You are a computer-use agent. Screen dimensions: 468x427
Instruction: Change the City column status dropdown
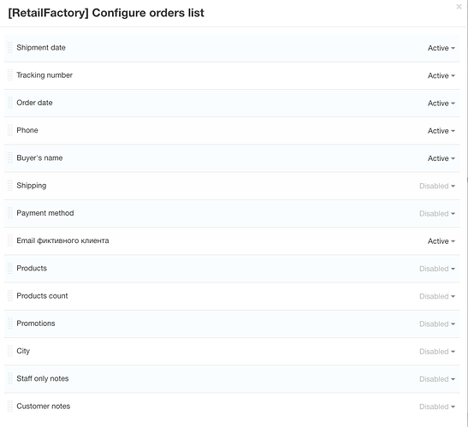(437, 352)
